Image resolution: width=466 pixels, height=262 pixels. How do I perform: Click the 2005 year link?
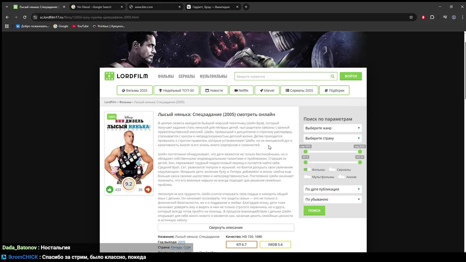point(181,242)
